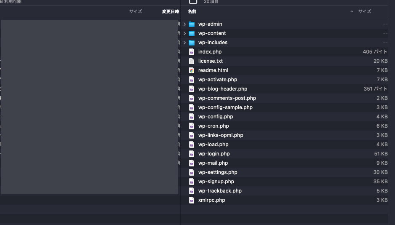Image resolution: width=395 pixels, height=225 pixels.
Task: Click the wp-mail.php file icon
Action: [x=192, y=163]
